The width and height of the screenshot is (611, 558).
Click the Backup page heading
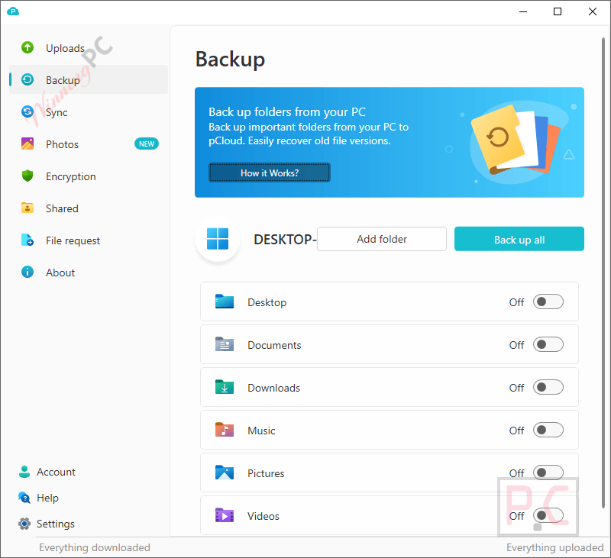(x=230, y=60)
